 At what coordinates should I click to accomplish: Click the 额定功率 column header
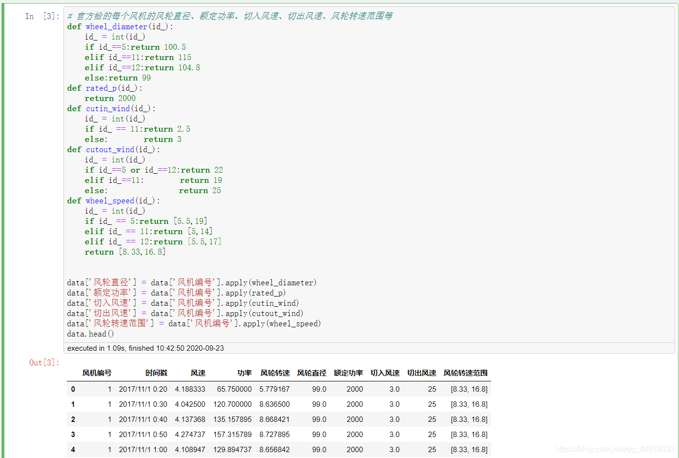348,373
